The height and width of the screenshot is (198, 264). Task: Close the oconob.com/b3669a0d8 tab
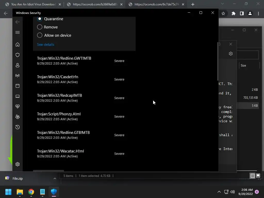pos(121,5)
